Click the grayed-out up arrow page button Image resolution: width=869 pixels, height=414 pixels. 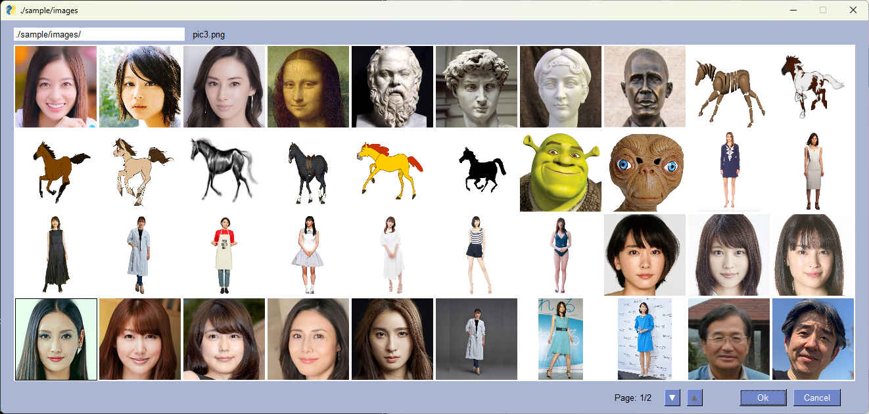click(x=695, y=398)
